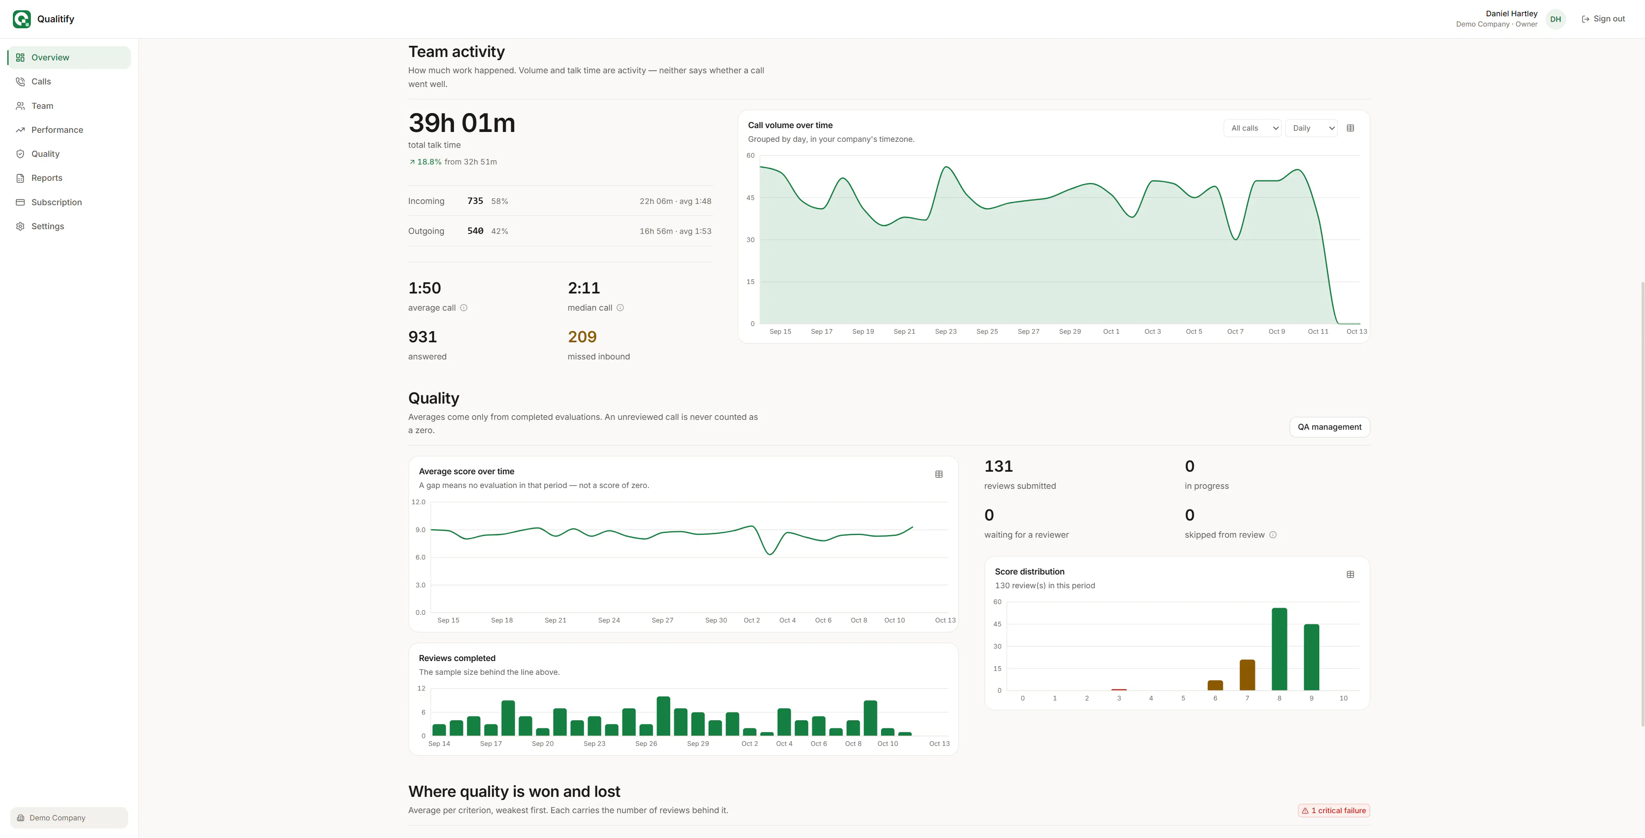The height and width of the screenshot is (838, 1645).
Task: Click the '39h 01m' total talk time
Action: coord(462,123)
